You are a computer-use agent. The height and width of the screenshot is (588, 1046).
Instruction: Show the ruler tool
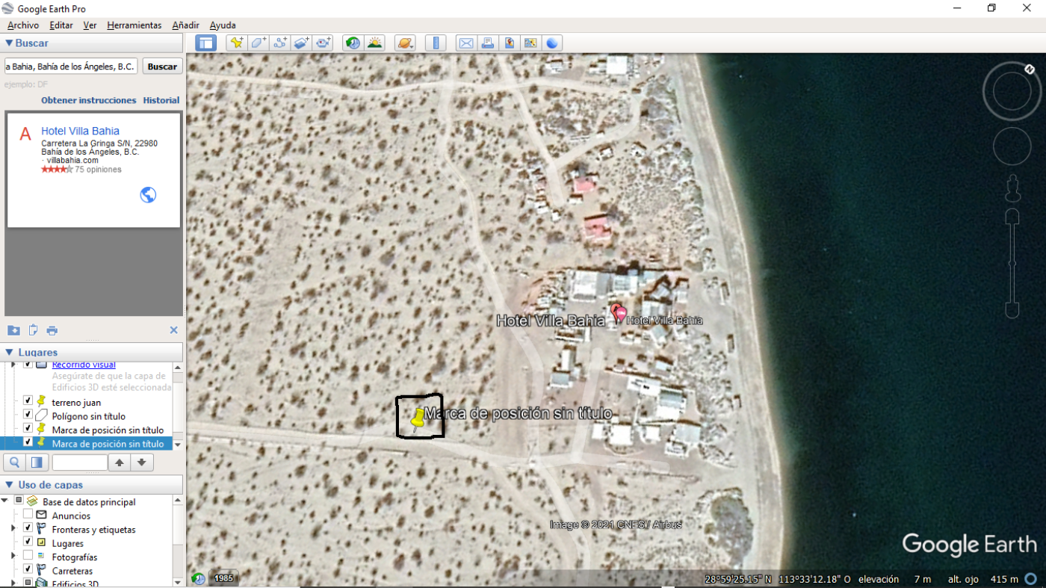click(436, 43)
